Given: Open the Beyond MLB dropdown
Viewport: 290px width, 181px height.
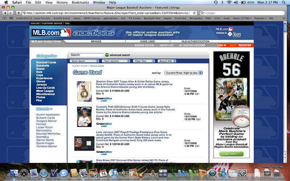Looking at the screenshot, I should tap(167, 61).
